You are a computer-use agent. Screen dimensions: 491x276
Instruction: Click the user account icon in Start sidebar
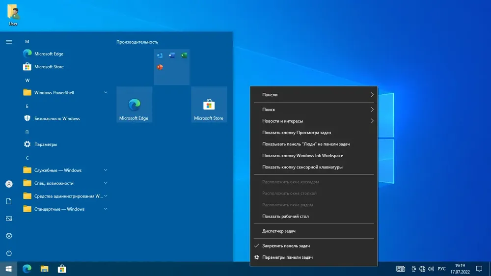(9, 184)
